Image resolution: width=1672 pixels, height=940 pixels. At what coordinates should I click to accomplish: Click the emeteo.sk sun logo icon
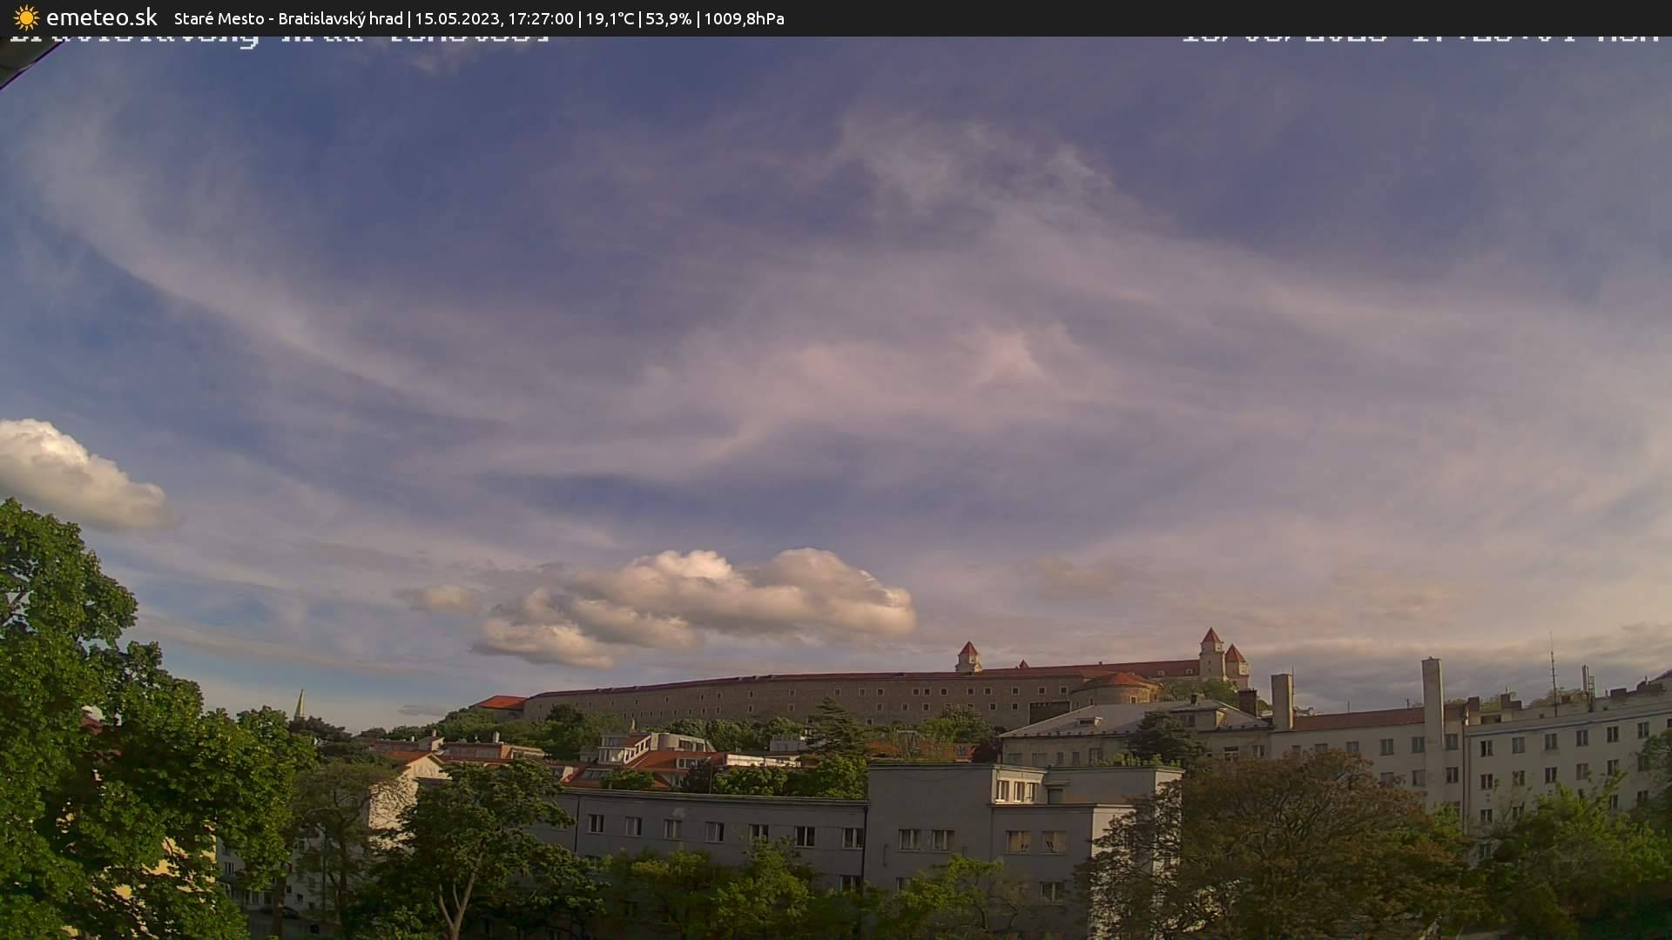click(x=25, y=17)
